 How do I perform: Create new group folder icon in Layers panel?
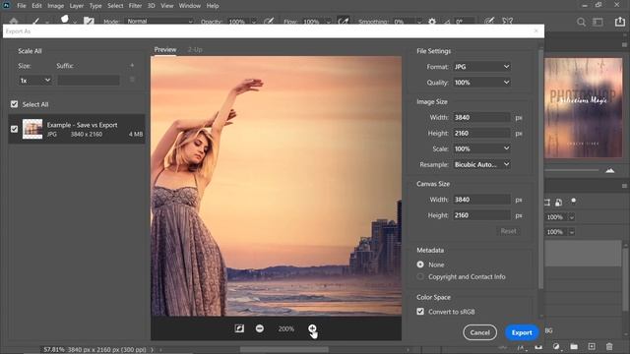[x=574, y=346]
